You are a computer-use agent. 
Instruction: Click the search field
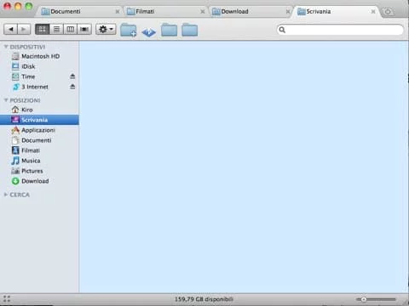pos(340,30)
